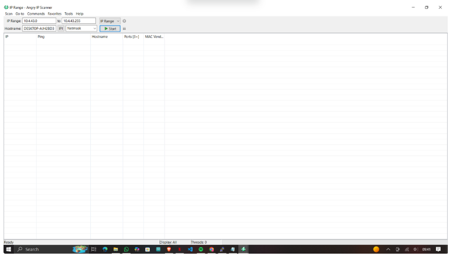Show hidden system tray icons
The image size is (453, 256).
(388, 250)
